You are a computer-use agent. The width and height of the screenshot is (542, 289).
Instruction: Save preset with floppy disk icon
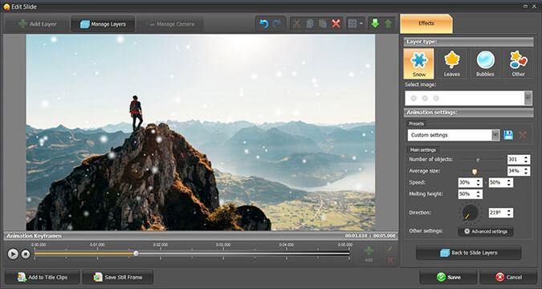tap(508, 135)
